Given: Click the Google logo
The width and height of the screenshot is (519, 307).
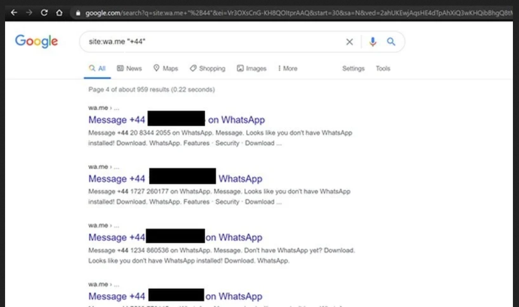Looking at the screenshot, I should [37, 41].
